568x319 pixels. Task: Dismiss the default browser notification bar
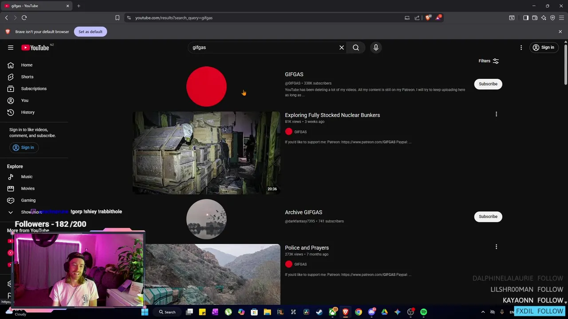560,31
